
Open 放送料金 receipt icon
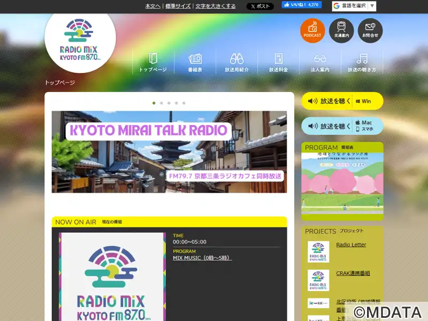click(x=278, y=62)
